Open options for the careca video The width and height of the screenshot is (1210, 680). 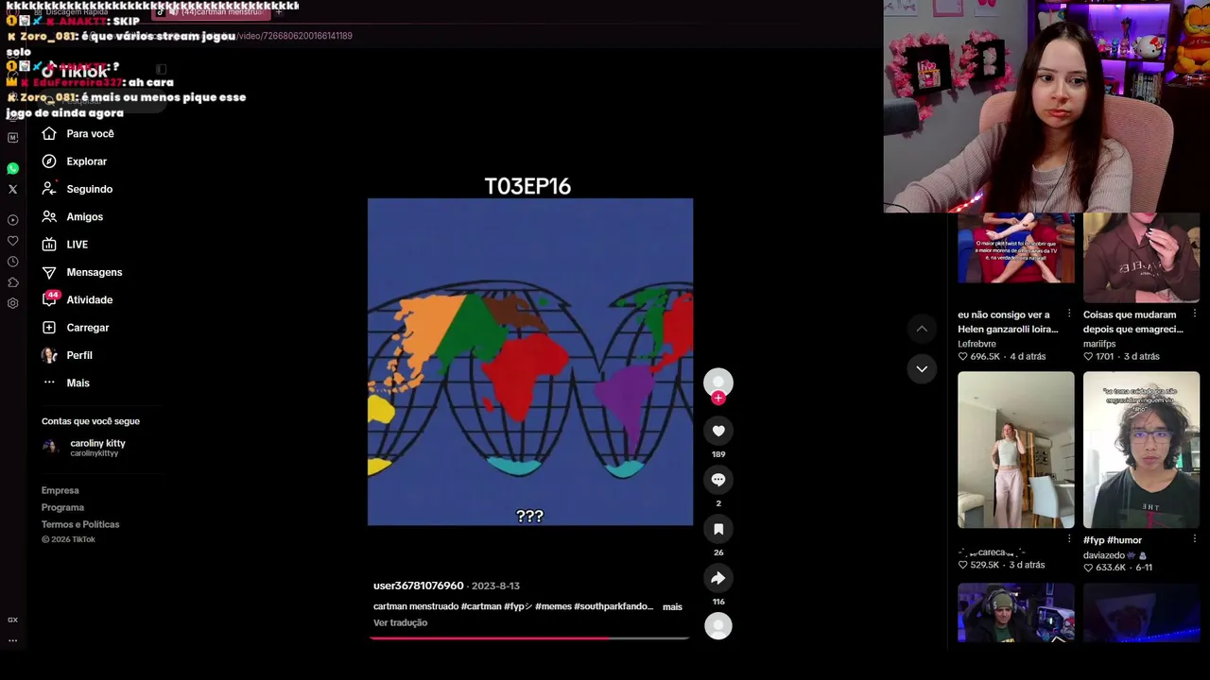tap(1069, 539)
